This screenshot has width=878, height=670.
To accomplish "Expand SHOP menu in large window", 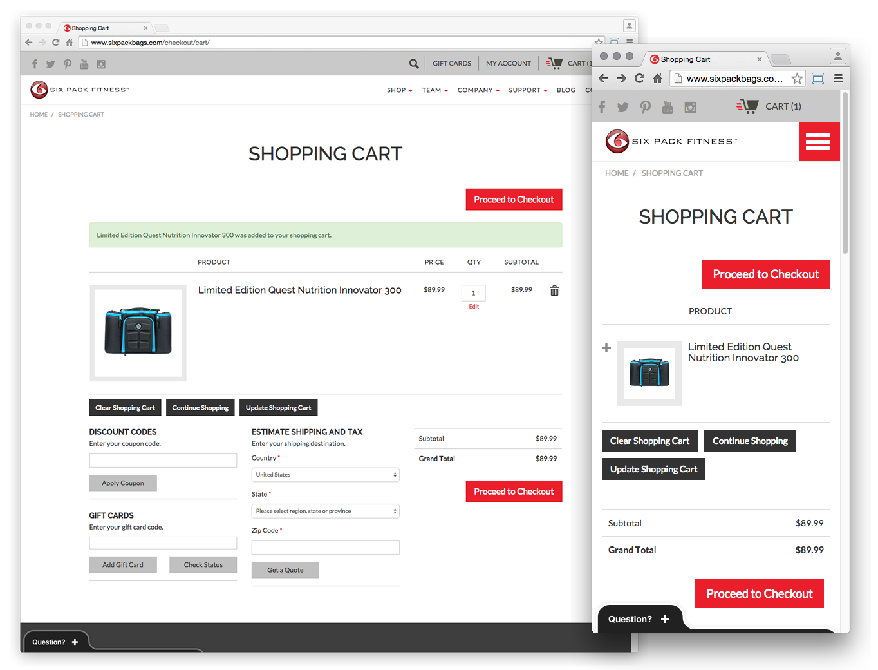I will [x=399, y=90].
